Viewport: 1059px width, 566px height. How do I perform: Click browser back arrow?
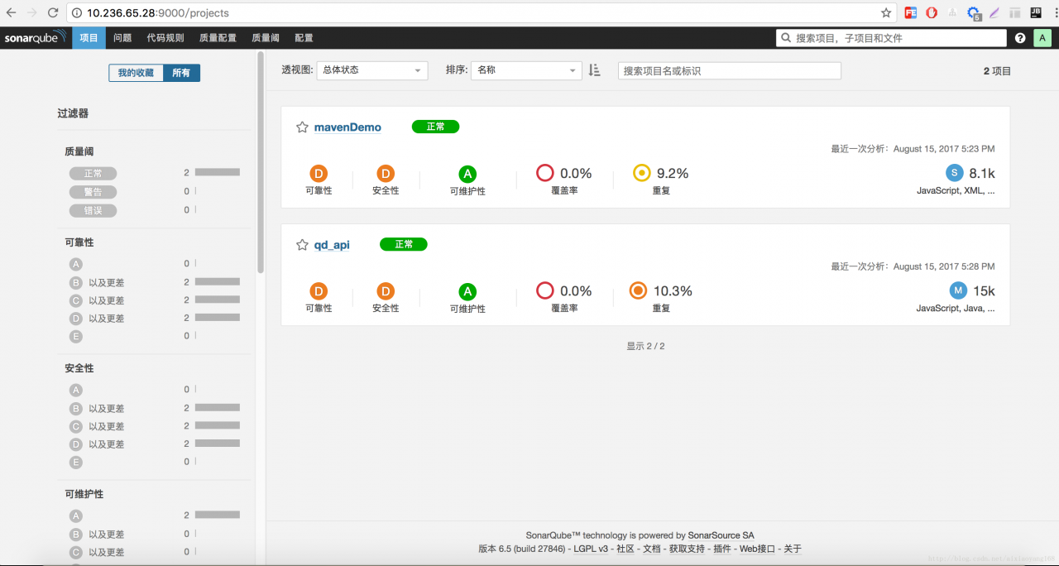[12, 13]
